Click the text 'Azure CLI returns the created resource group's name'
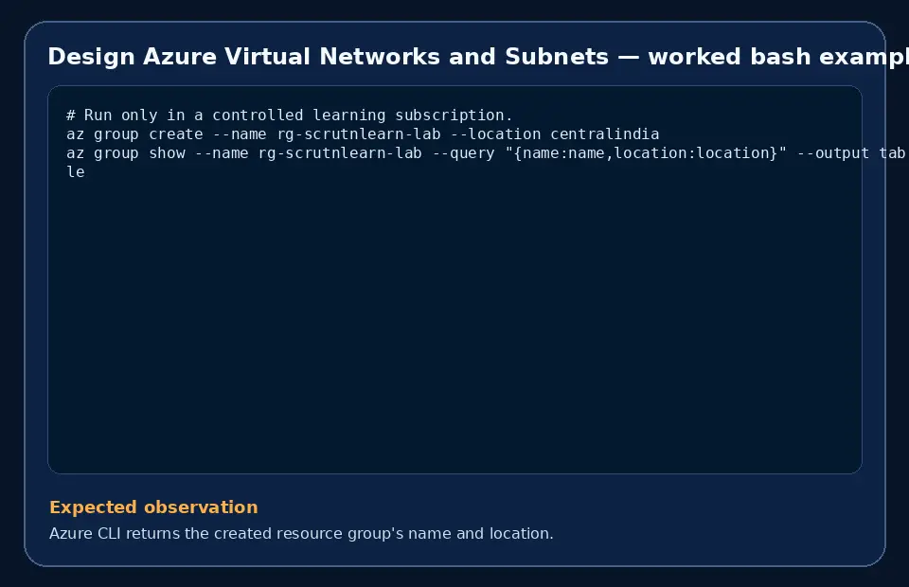Image resolution: width=909 pixels, height=587 pixels. 251,534
